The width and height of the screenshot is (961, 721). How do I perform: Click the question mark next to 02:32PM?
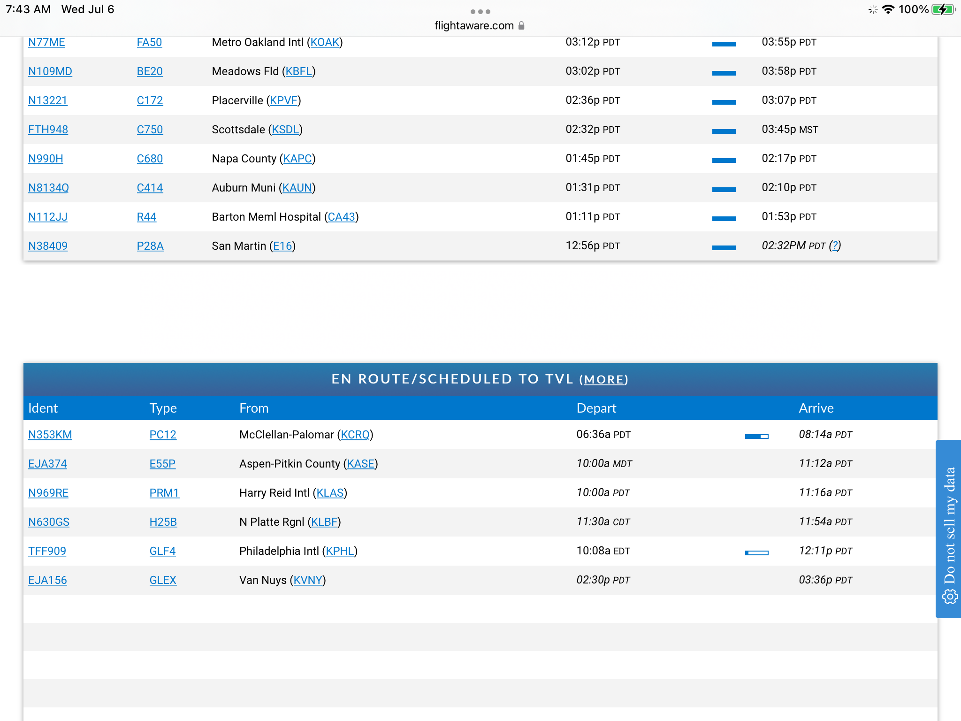click(x=835, y=245)
